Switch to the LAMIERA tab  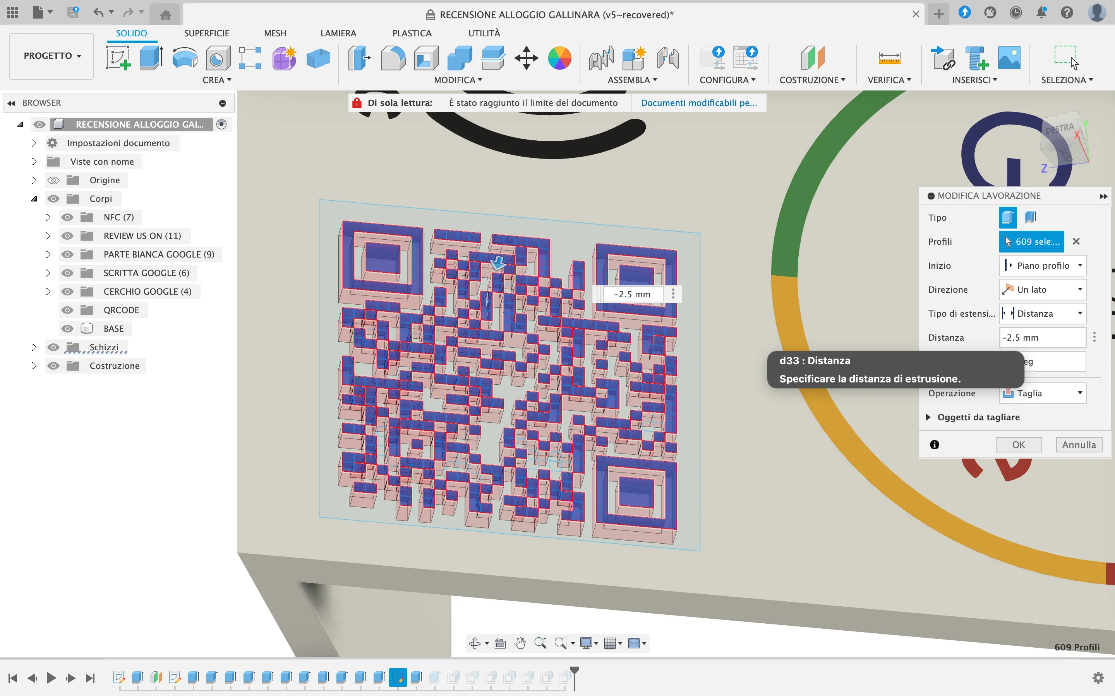click(x=338, y=33)
